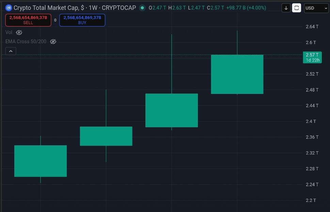
Task: Click the down-arrow button beside USD
Action: click(286, 8)
